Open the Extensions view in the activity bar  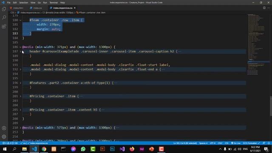coord(4,26)
